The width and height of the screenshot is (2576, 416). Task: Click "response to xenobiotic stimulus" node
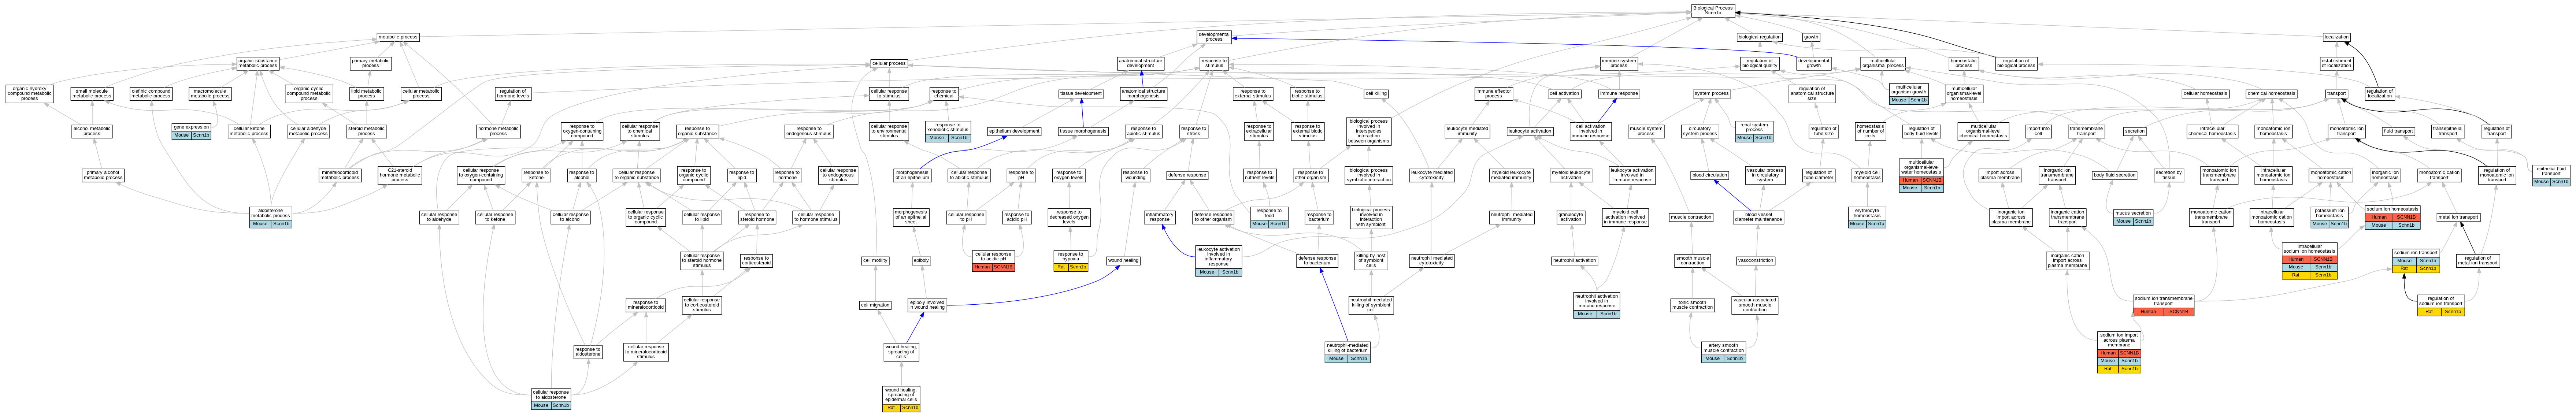tap(947, 132)
